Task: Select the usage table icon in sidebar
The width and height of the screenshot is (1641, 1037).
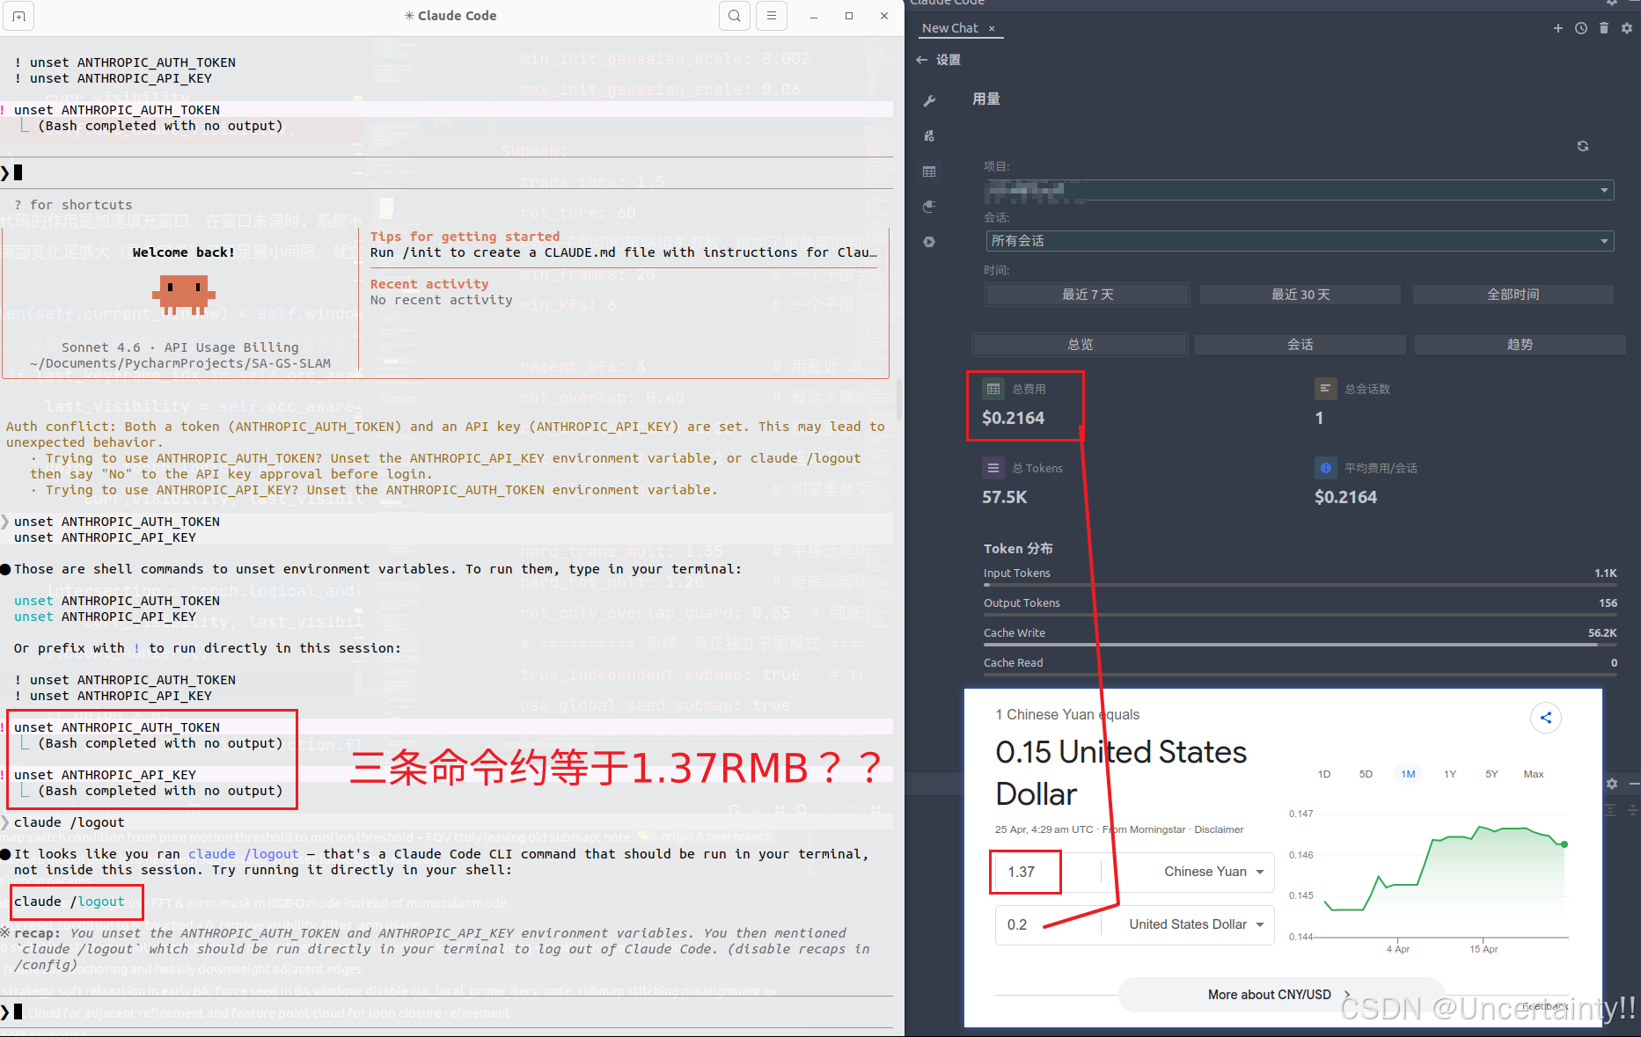Action: pos(929,172)
